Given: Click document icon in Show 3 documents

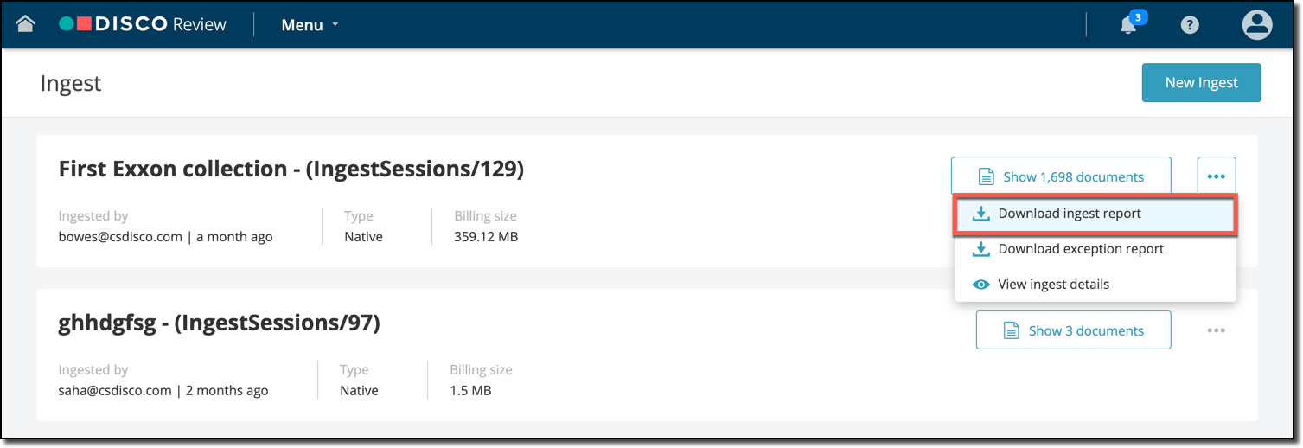Looking at the screenshot, I should [x=1010, y=330].
